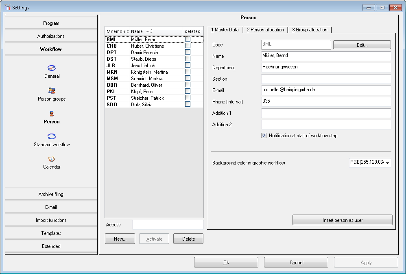Image resolution: width=406 pixels, height=274 pixels.
Task: Sort list by Name column header
Action: click(x=156, y=31)
